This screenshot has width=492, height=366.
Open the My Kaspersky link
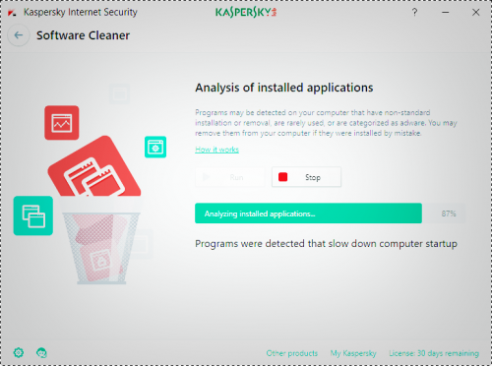click(x=353, y=353)
